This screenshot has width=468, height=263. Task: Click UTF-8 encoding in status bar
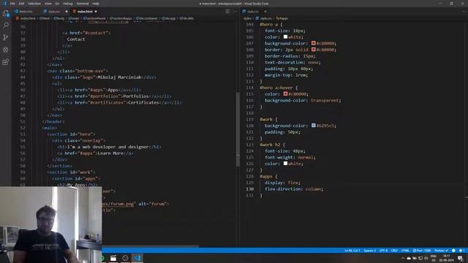tap(383, 251)
